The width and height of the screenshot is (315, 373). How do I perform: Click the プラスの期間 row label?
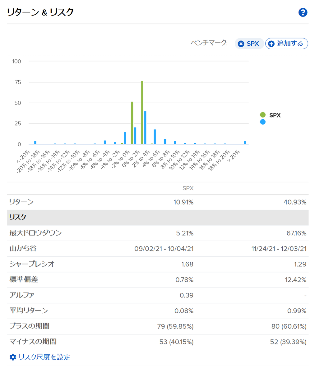tap(29, 326)
